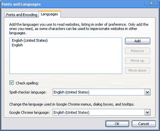Open the Google Chrome language dropdown

pos(102,112)
